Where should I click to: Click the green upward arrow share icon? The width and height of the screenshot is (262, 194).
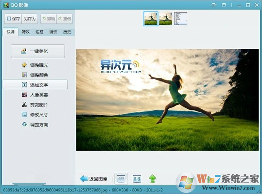[x=152, y=178]
